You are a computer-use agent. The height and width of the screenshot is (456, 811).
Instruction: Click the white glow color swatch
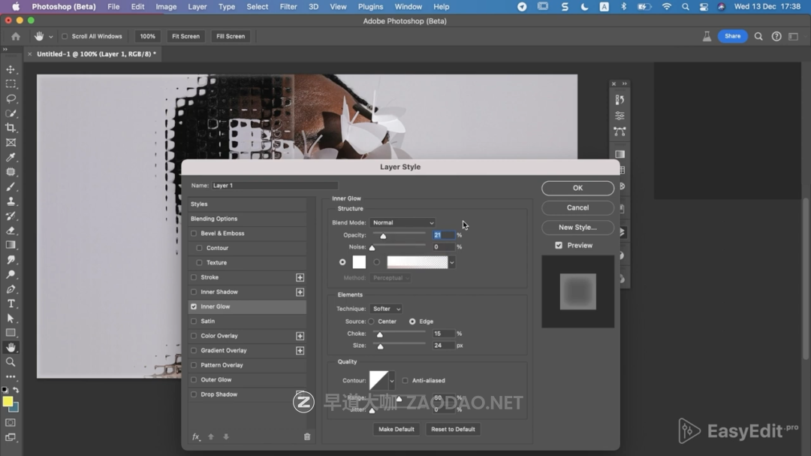(359, 262)
